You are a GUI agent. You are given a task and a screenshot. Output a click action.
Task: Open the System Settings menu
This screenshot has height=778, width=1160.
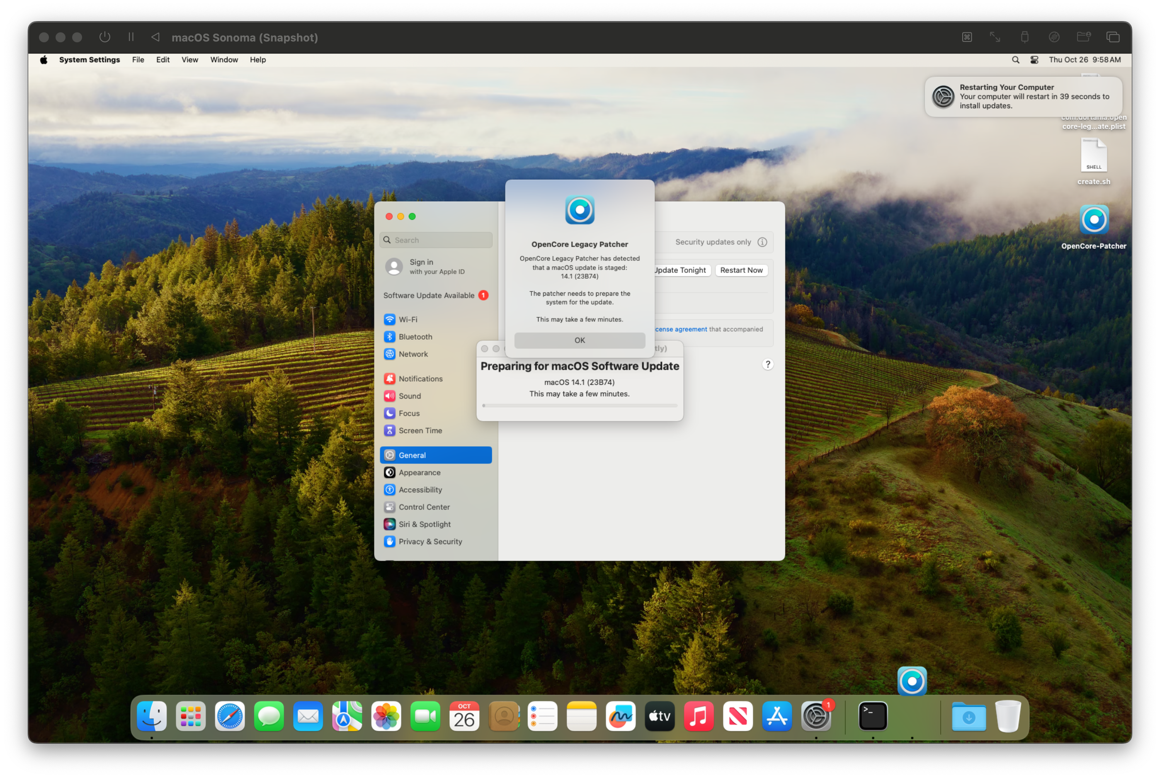90,60
